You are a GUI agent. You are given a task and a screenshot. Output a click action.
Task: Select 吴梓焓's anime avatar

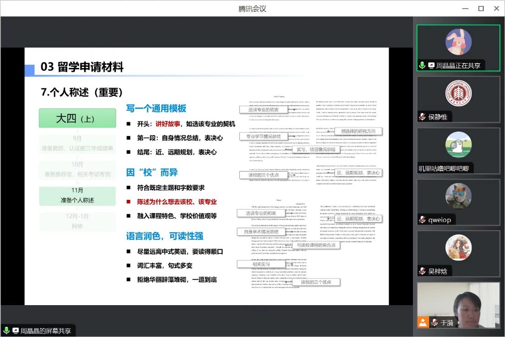(x=458, y=248)
